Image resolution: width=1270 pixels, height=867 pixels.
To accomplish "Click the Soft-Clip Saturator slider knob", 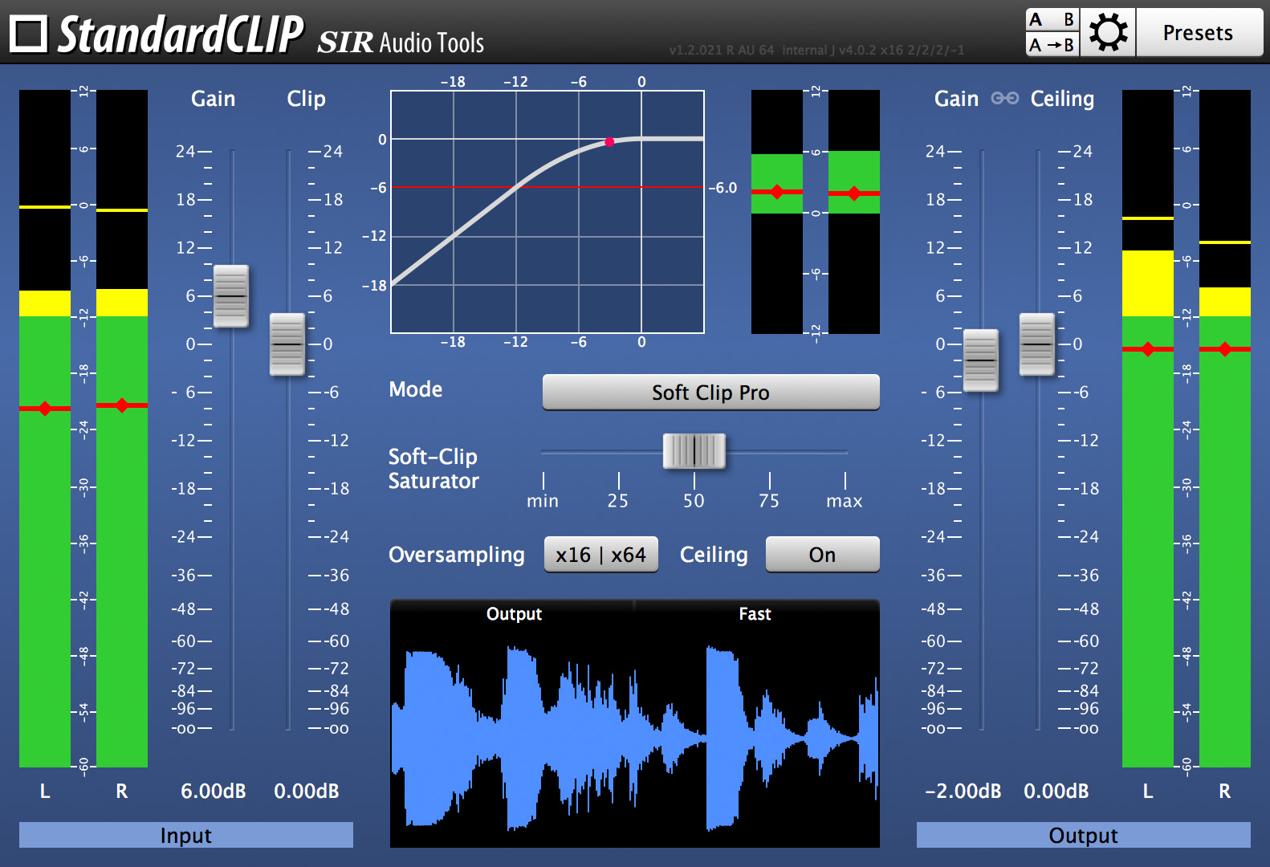I will coord(694,451).
